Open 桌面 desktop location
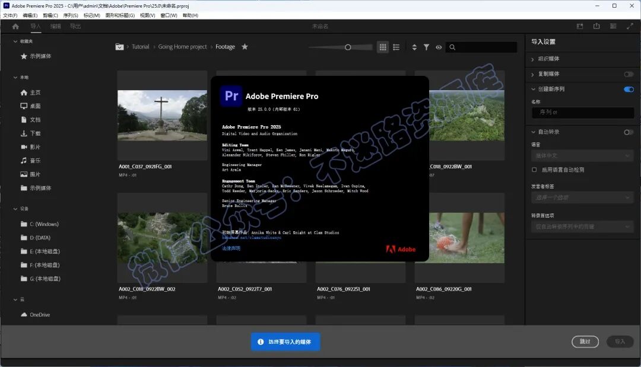 (x=31, y=106)
